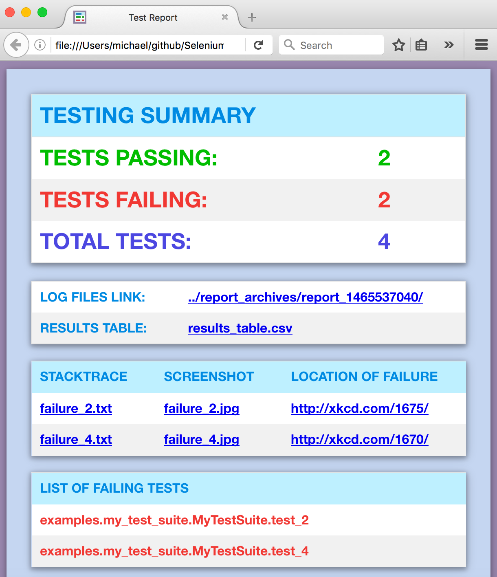Open http://xkcd.com/1675/ link

[360, 408]
